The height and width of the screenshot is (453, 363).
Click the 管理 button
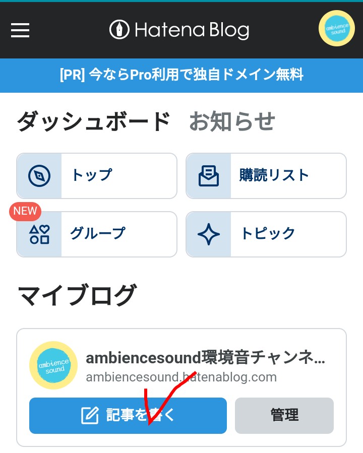(x=284, y=415)
